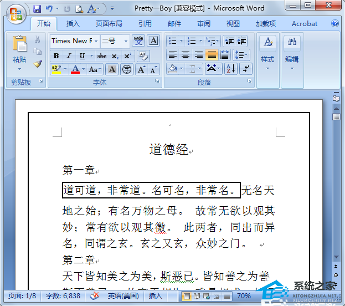345x306 pixels.
Task: Click the spelling check status icon
Action: tap(94, 295)
